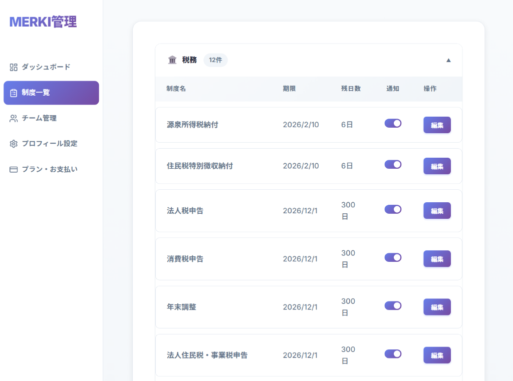Click the MERKI管理 logo
Viewport: 513px width, 381px height.
tap(43, 22)
